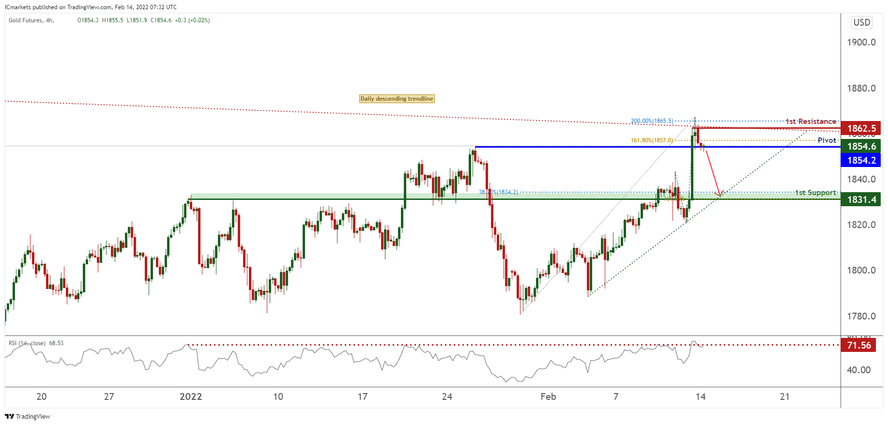This screenshot has width=888, height=425.
Task: Click the 38.20%(1834.2) Fibonacci label
Action: pyautogui.click(x=498, y=192)
